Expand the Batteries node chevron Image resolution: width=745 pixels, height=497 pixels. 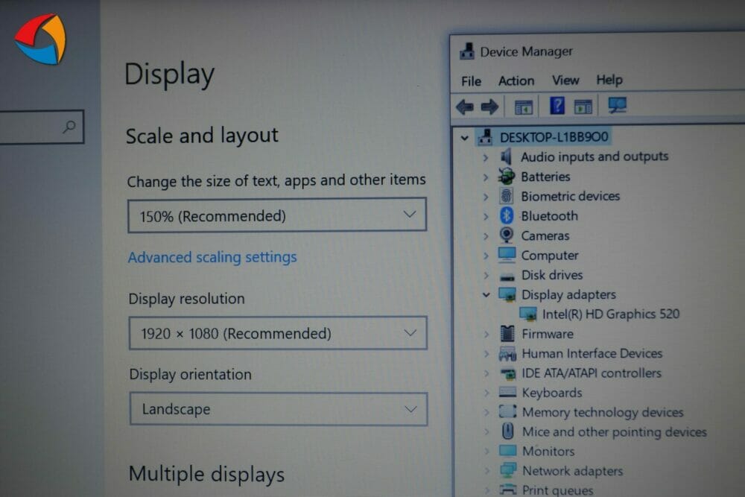point(485,177)
